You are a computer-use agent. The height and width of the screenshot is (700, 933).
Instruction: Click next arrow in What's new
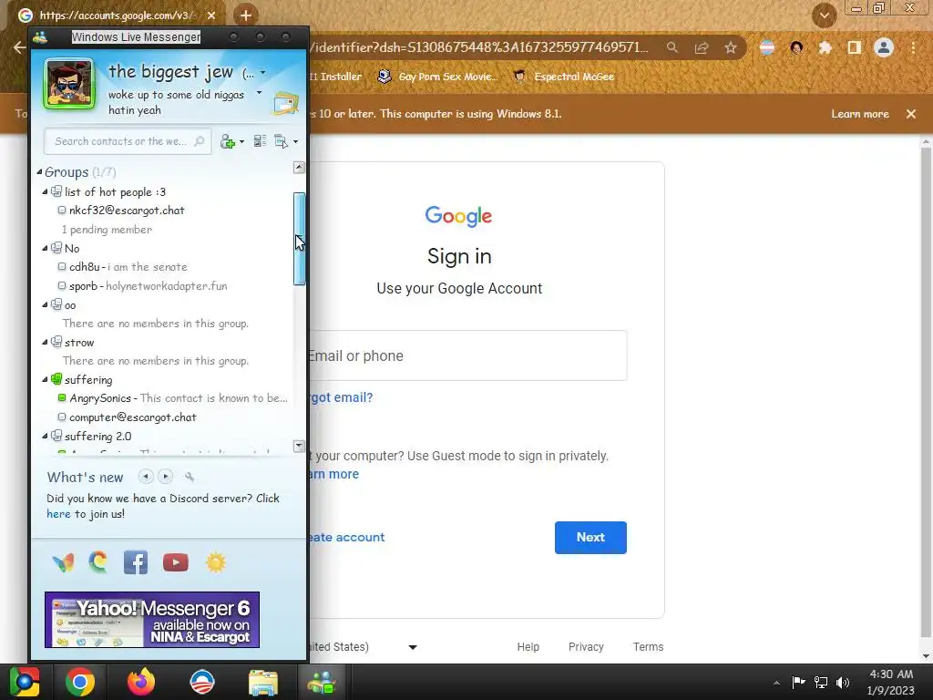[x=166, y=476]
